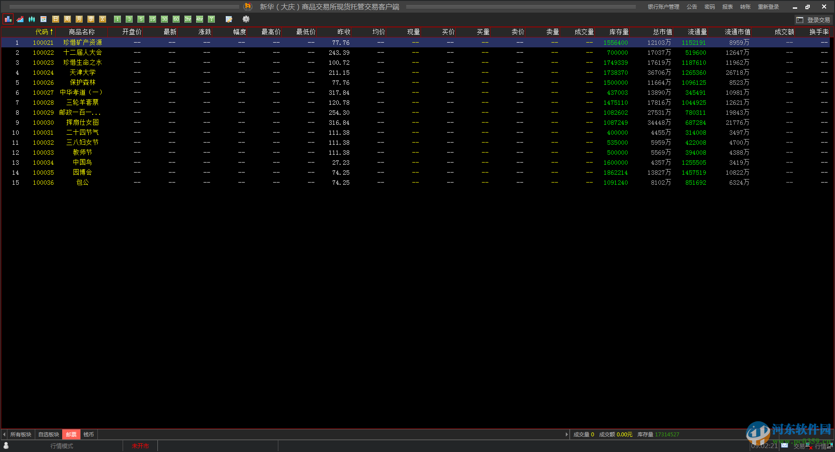
Task: Switch to the 所有板块 tab
Action: 21,435
